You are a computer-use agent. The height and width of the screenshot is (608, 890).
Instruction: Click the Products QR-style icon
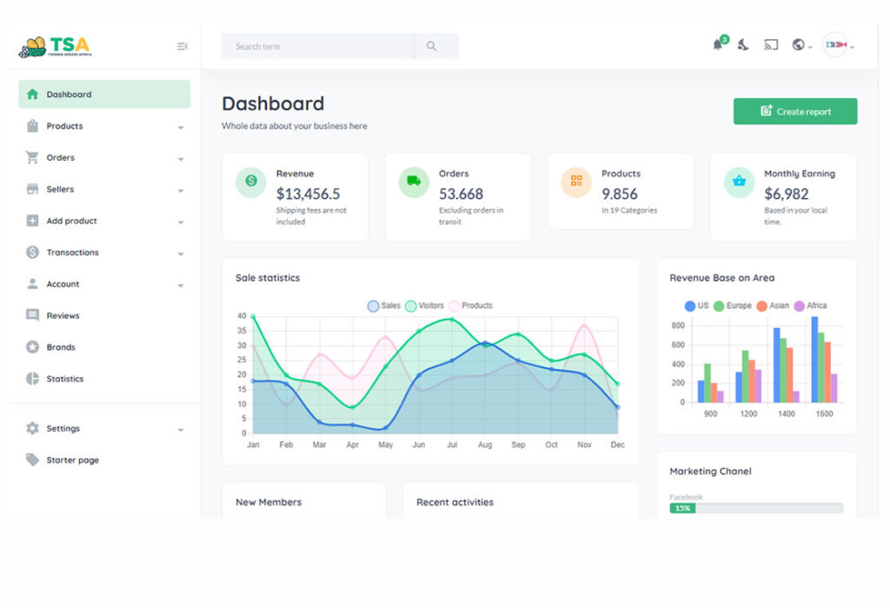pyautogui.click(x=576, y=182)
